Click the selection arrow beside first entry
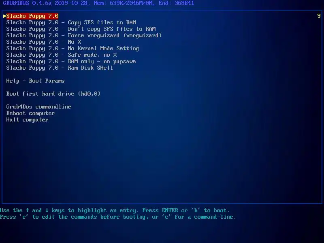Viewport: 324px width, 243px height. (4, 16)
